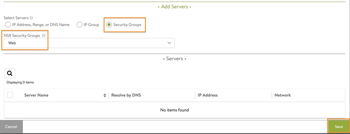Click help icon next to NSX Security Groups
350x134 pixels.
(44, 35)
